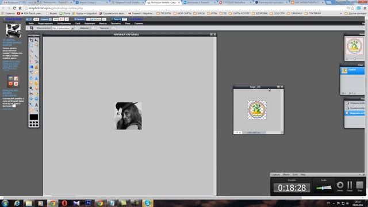Image resolution: width=368 pixels, height=207 pixels.
Task: Open the recorder Tools menu
Action: (295, 175)
